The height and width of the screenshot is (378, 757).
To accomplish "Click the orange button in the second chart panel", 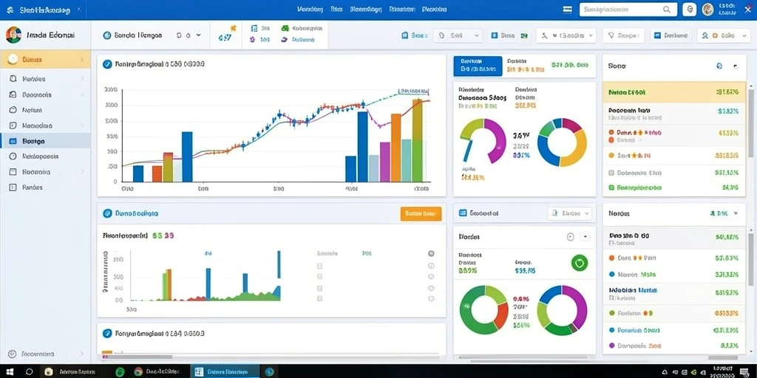I will [x=421, y=213].
